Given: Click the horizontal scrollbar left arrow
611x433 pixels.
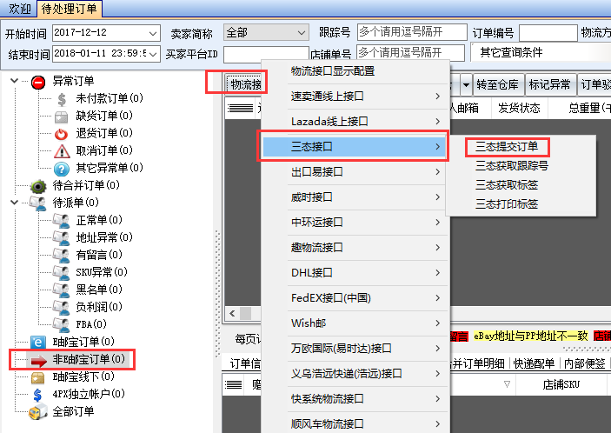Looking at the screenshot, I should pyautogui.click(x=233, y=313).
